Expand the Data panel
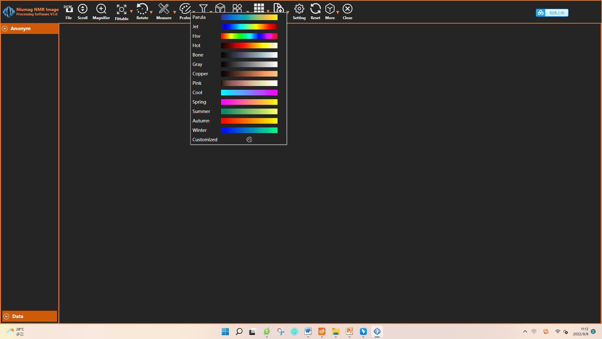The height and width of the screenshot is (339, 602). click(x=6, y=316)
